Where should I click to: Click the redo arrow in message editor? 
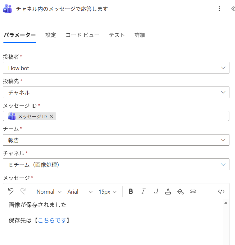click(23, 191)
